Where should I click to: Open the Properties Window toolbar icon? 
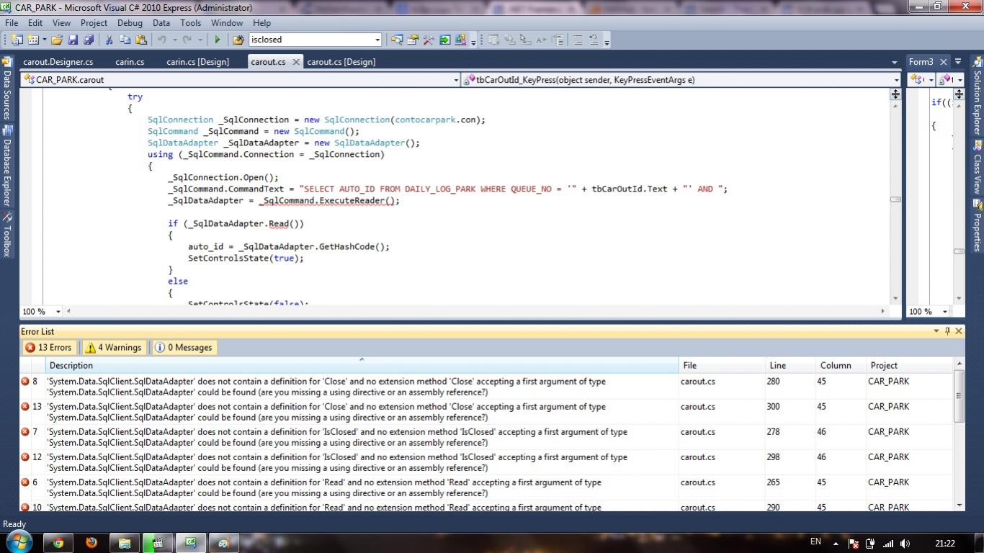pos(412,40)
